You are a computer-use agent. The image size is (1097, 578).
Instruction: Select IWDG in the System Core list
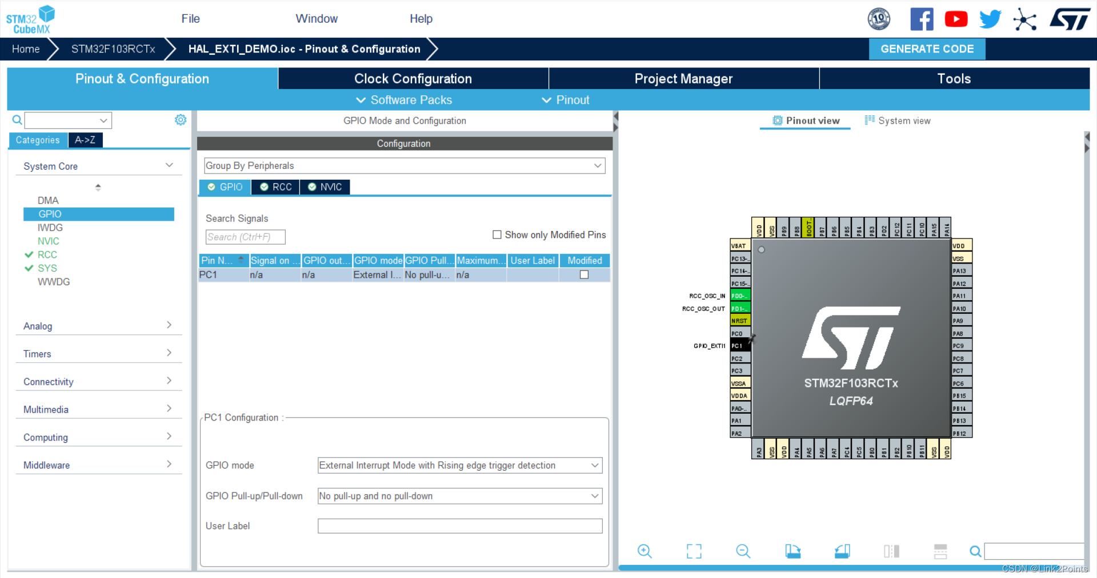[50, 227]
